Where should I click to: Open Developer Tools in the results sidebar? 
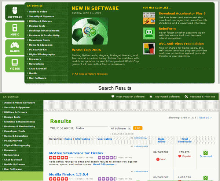tap(14, 131)
